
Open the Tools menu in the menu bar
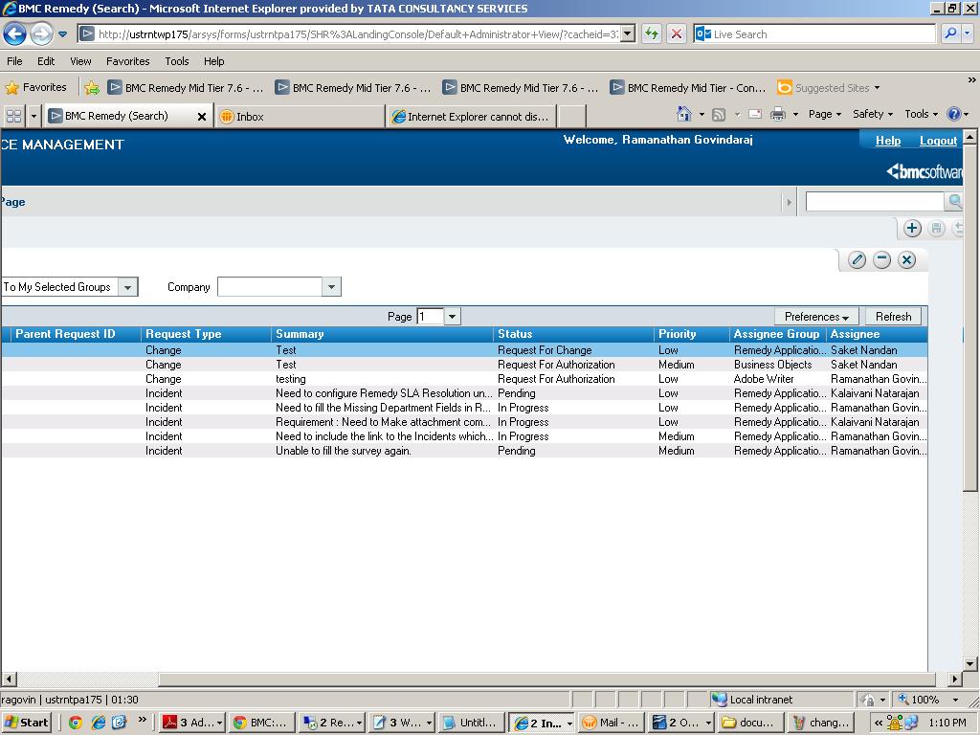pos(176,61)
